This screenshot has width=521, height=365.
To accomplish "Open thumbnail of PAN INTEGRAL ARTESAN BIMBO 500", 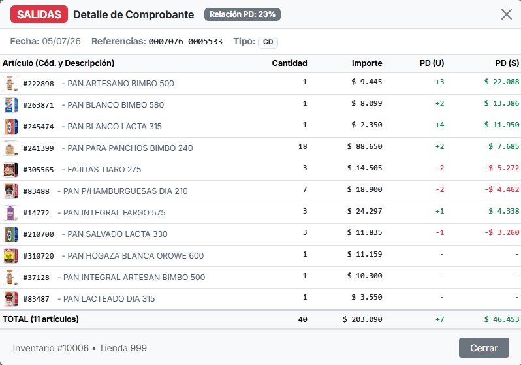I will tap(10, 278).
